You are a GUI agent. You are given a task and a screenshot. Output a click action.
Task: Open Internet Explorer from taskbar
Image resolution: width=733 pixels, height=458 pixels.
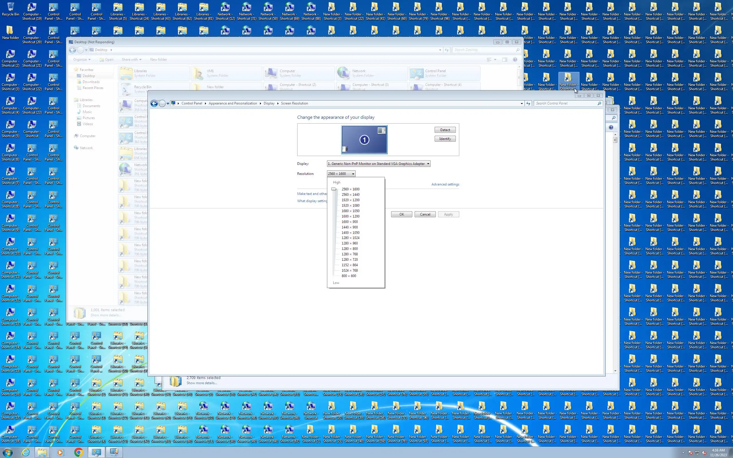26,452
